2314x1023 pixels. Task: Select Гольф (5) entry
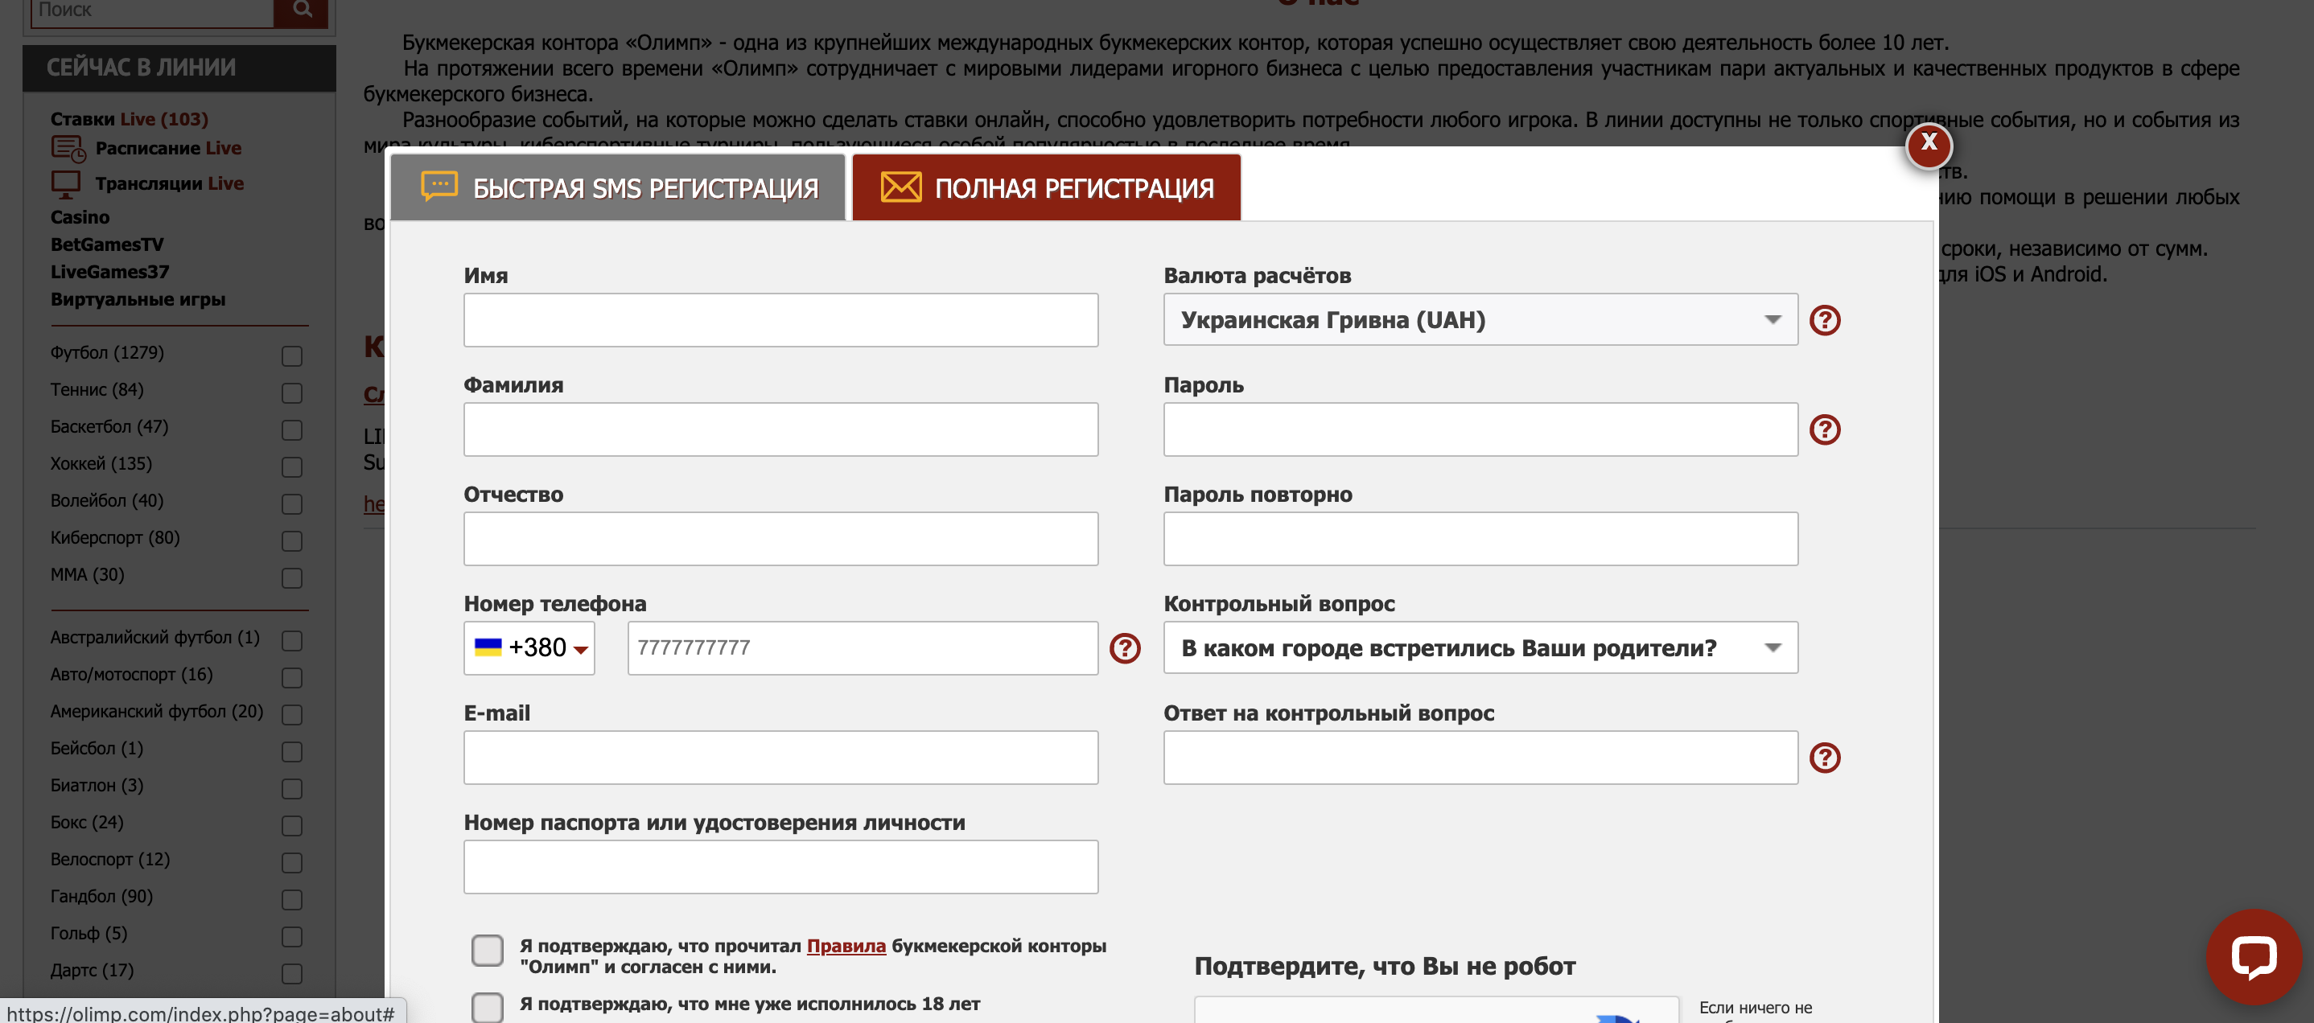[89, 933]
